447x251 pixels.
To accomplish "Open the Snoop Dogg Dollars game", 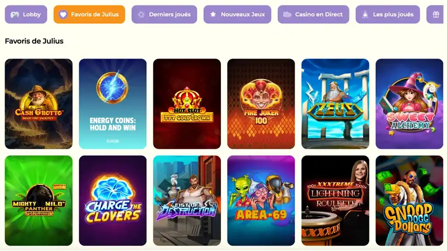I will point(409,200).
